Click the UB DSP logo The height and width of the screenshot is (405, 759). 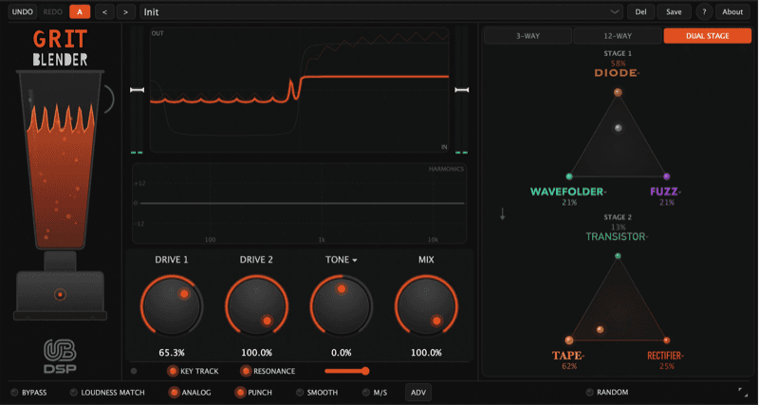click(60, 356)
